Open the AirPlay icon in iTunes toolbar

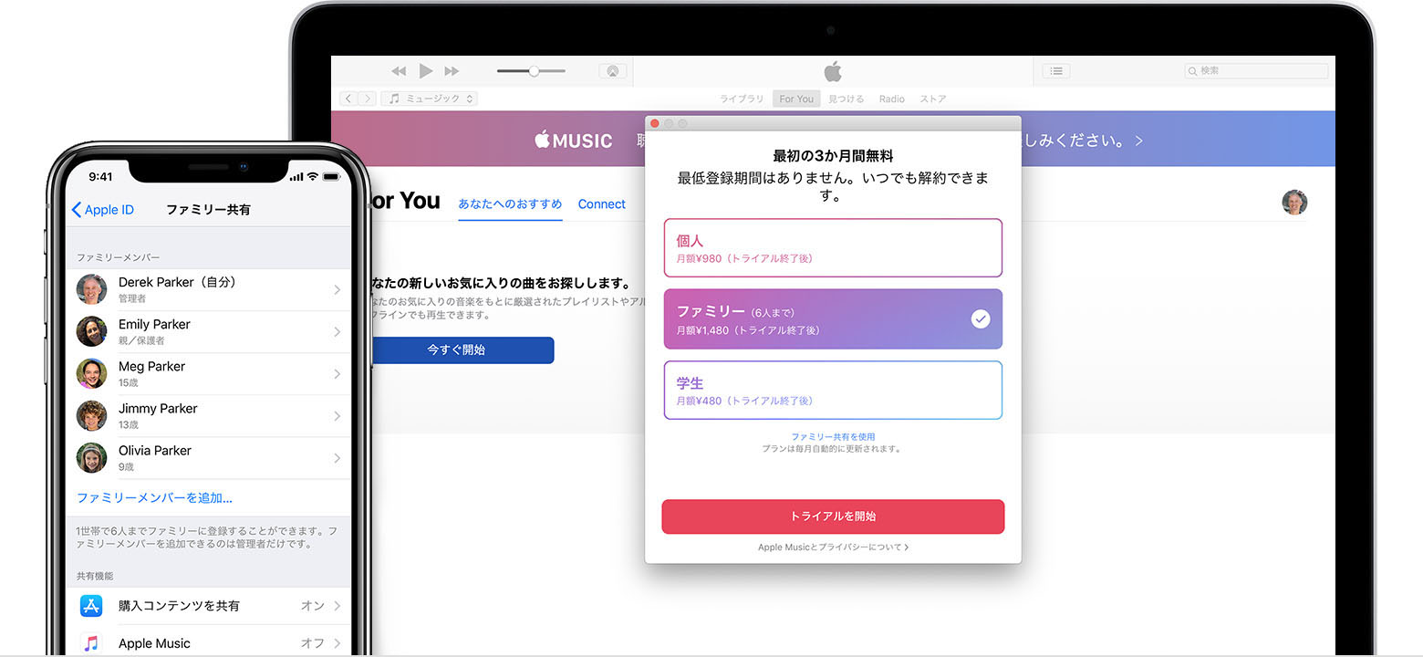click(613, 71)
